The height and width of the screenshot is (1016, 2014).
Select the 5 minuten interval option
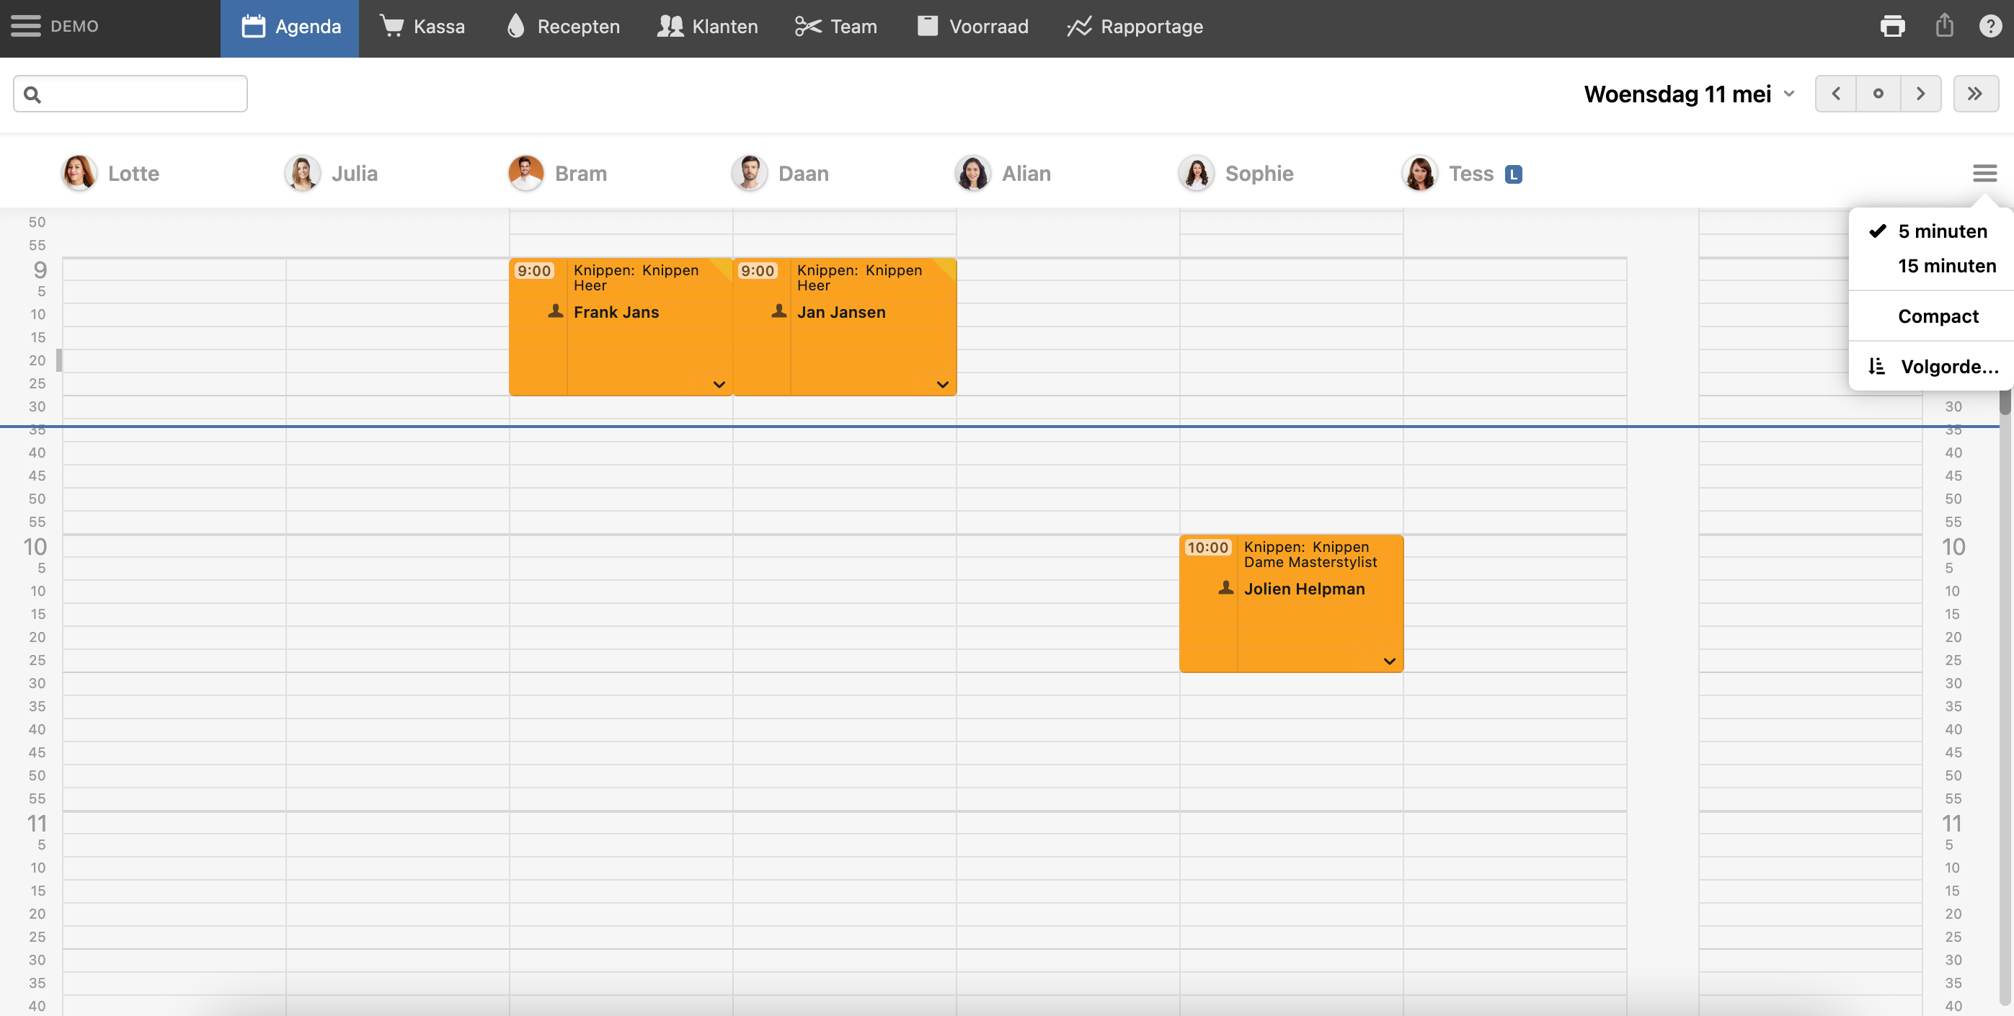pos(1942,231)
